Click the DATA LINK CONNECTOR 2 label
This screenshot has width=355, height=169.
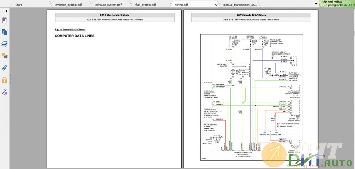click(x=295, y=77)
